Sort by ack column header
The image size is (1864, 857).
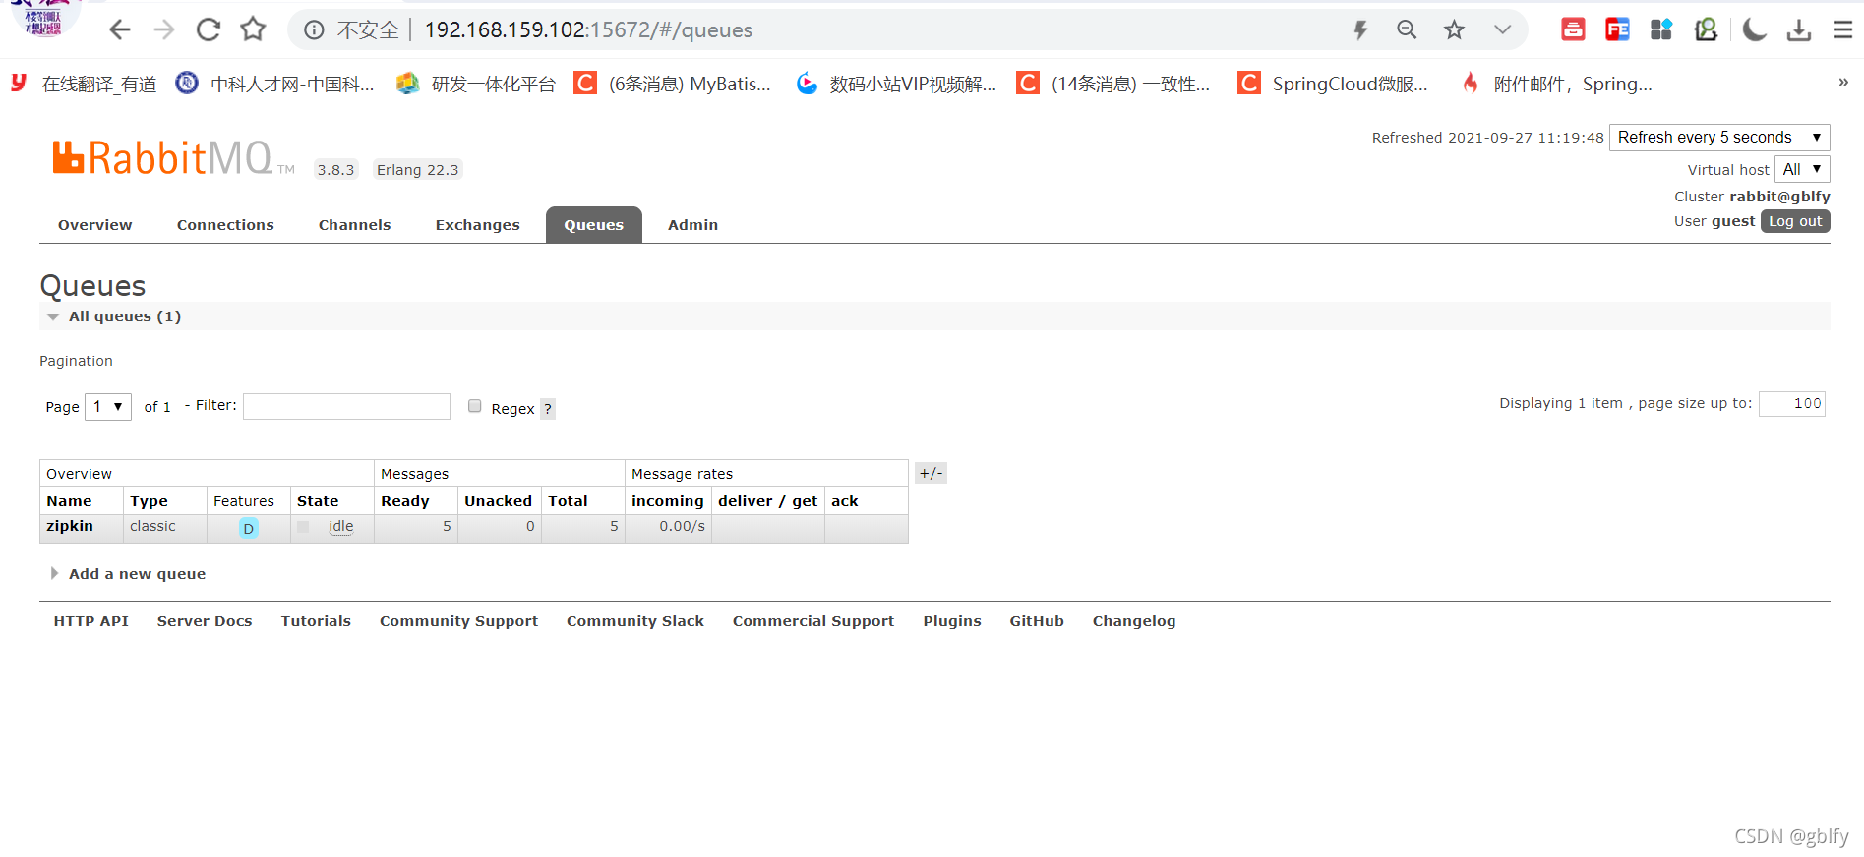(x=845, y=501)
